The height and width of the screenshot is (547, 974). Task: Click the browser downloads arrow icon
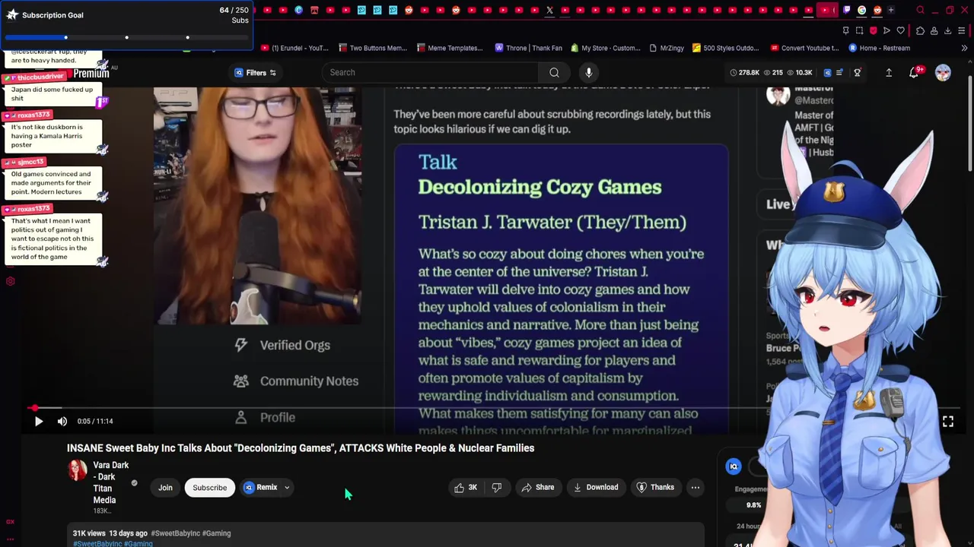click(x=947, y=30)
